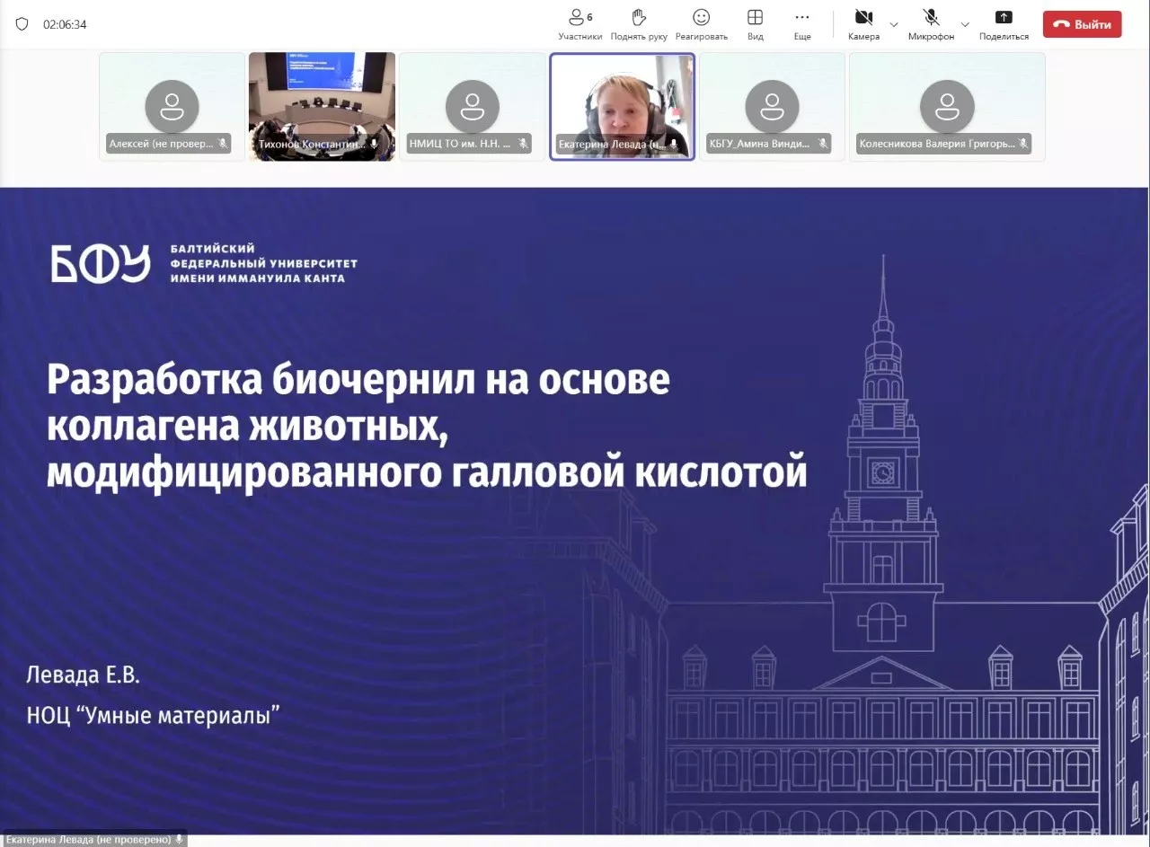Screen dimensions: 1150x847
Task: Click the slide title starting with Разработка биочернил
Action: pos(427,427)
